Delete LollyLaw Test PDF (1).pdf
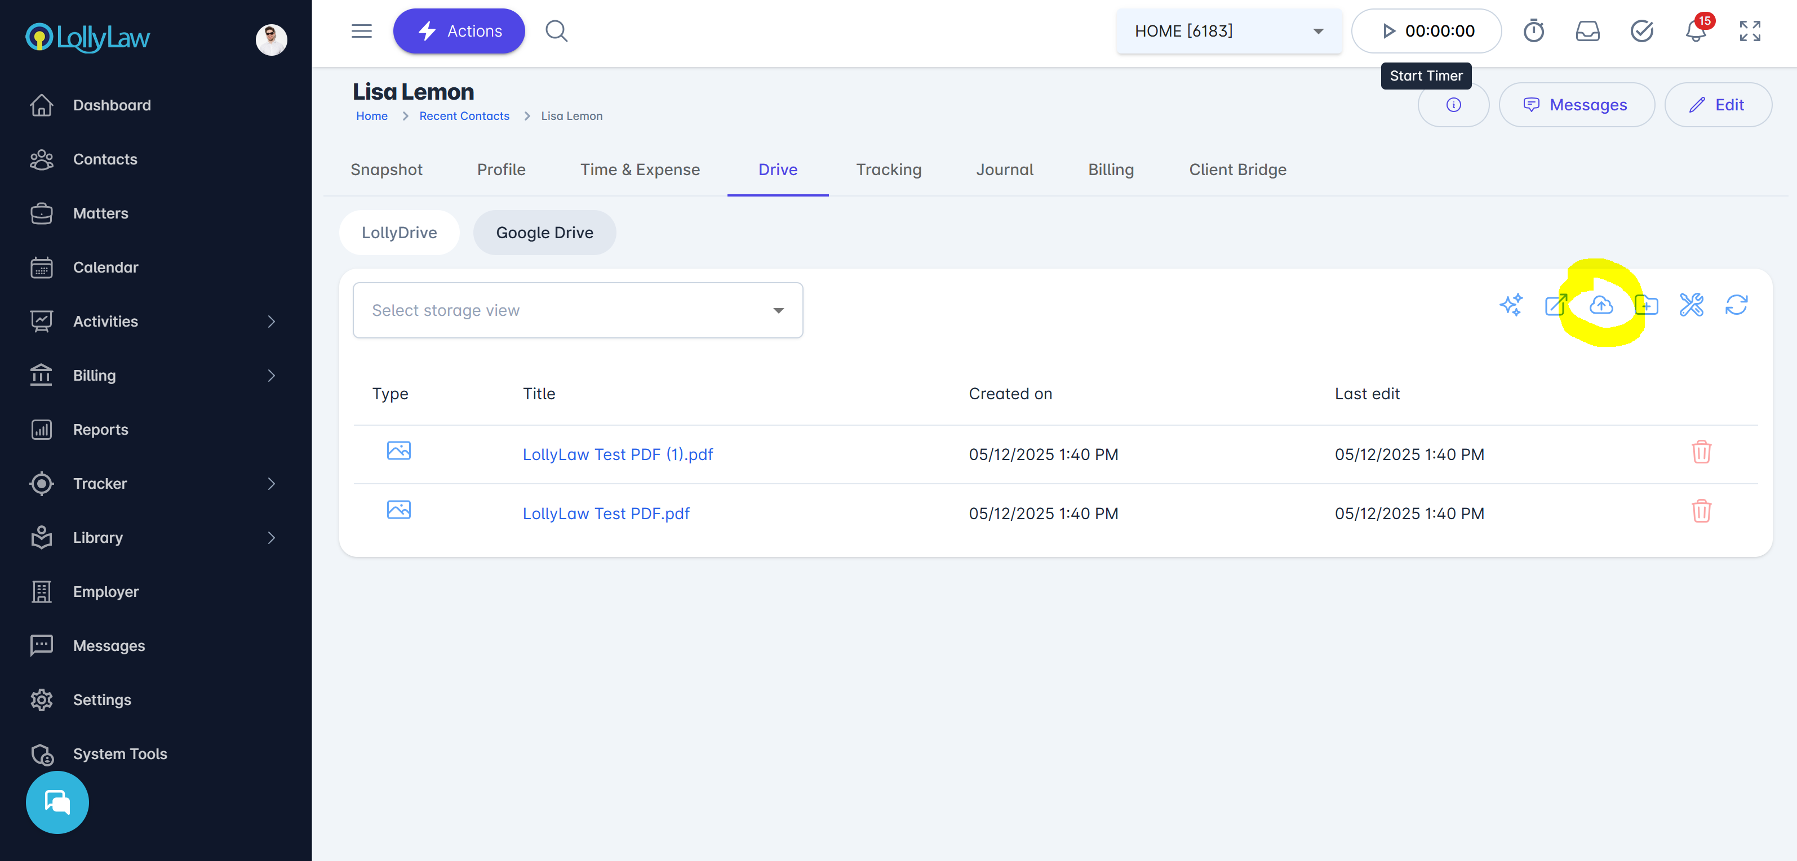 pyautogui.click(x=1701, y=452)
